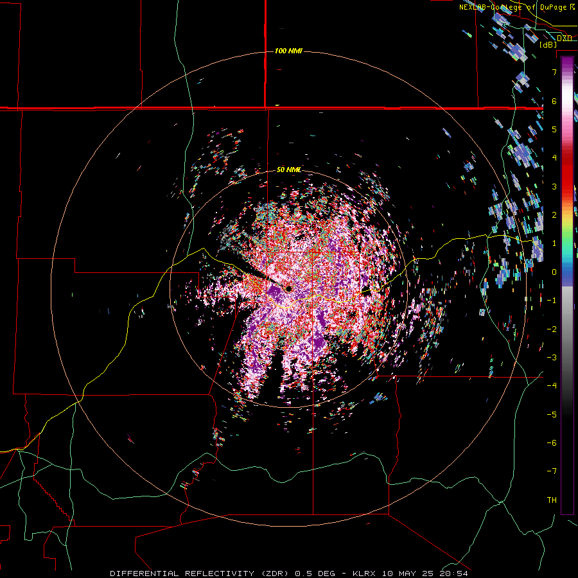Click the [dB] unit label above color bar

(x=548, y=44)
